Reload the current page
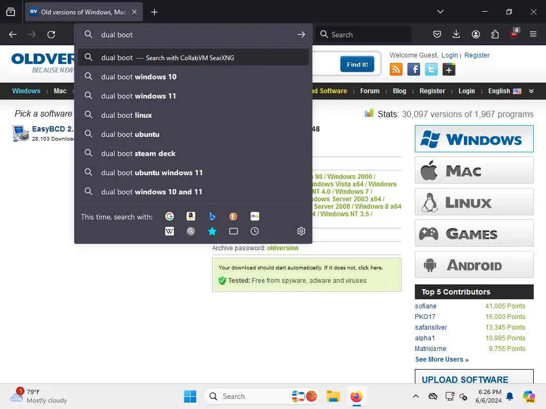Screen dimensions: 546x409 pos(51,35)
